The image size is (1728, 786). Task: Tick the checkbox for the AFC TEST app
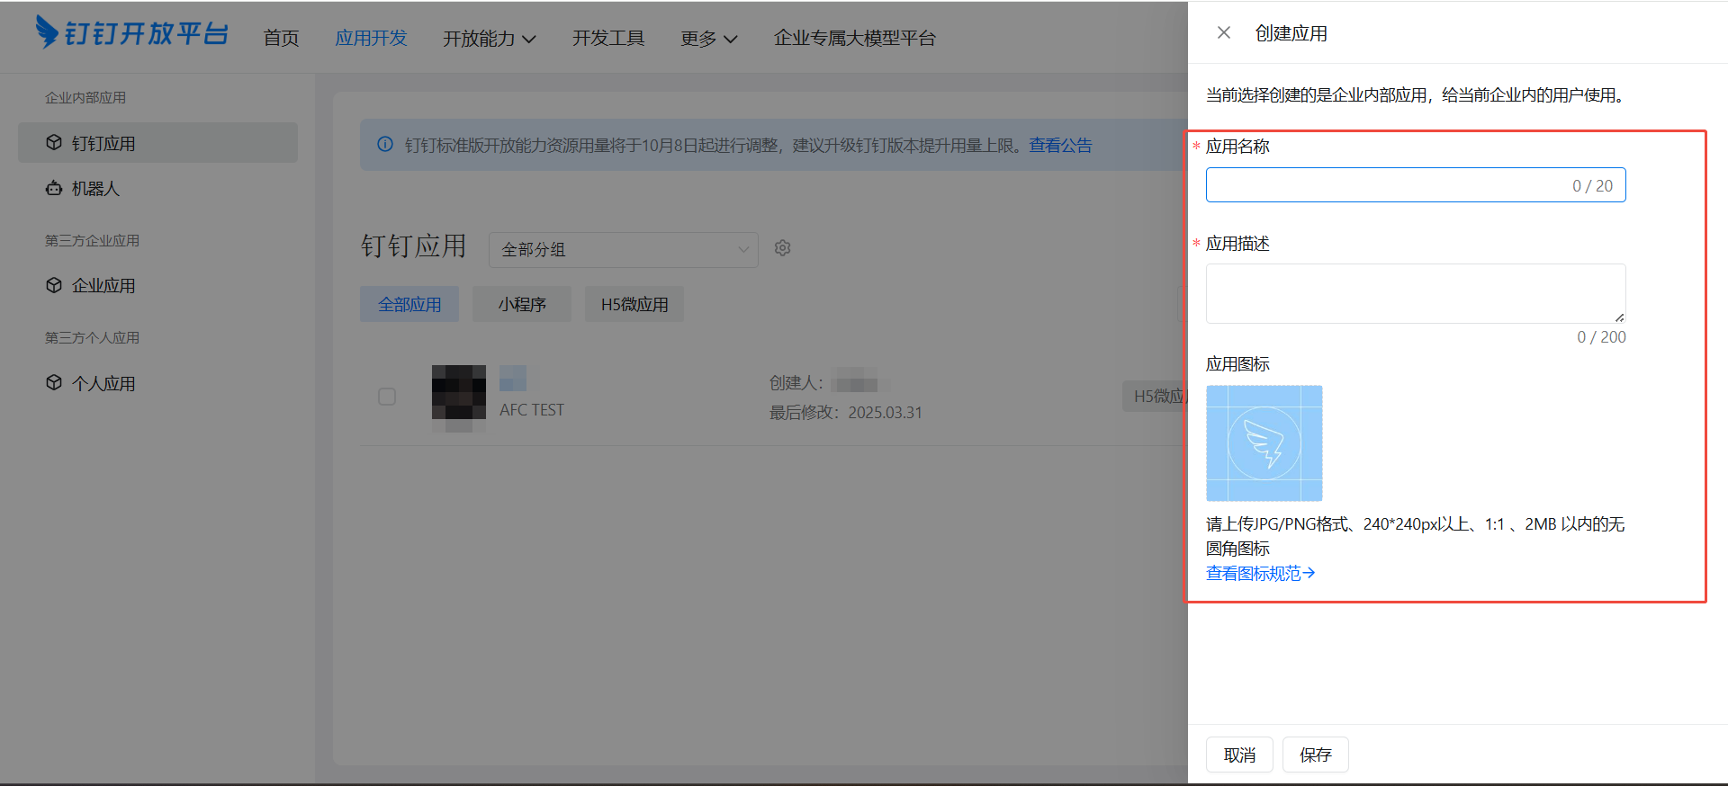pos(387,397)
